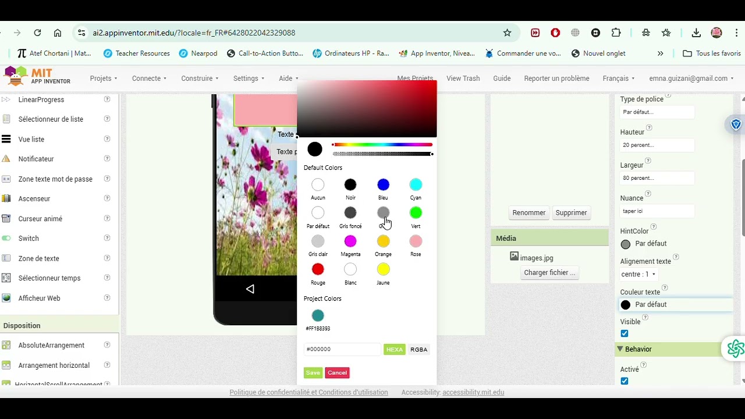This screenshot has width=745, height=419.
Task: Switch color format to RGBA
Action: click(419, 350)
